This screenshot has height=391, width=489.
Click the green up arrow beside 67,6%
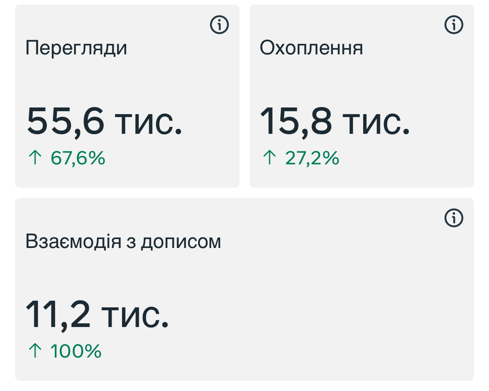tap(36, 158)
